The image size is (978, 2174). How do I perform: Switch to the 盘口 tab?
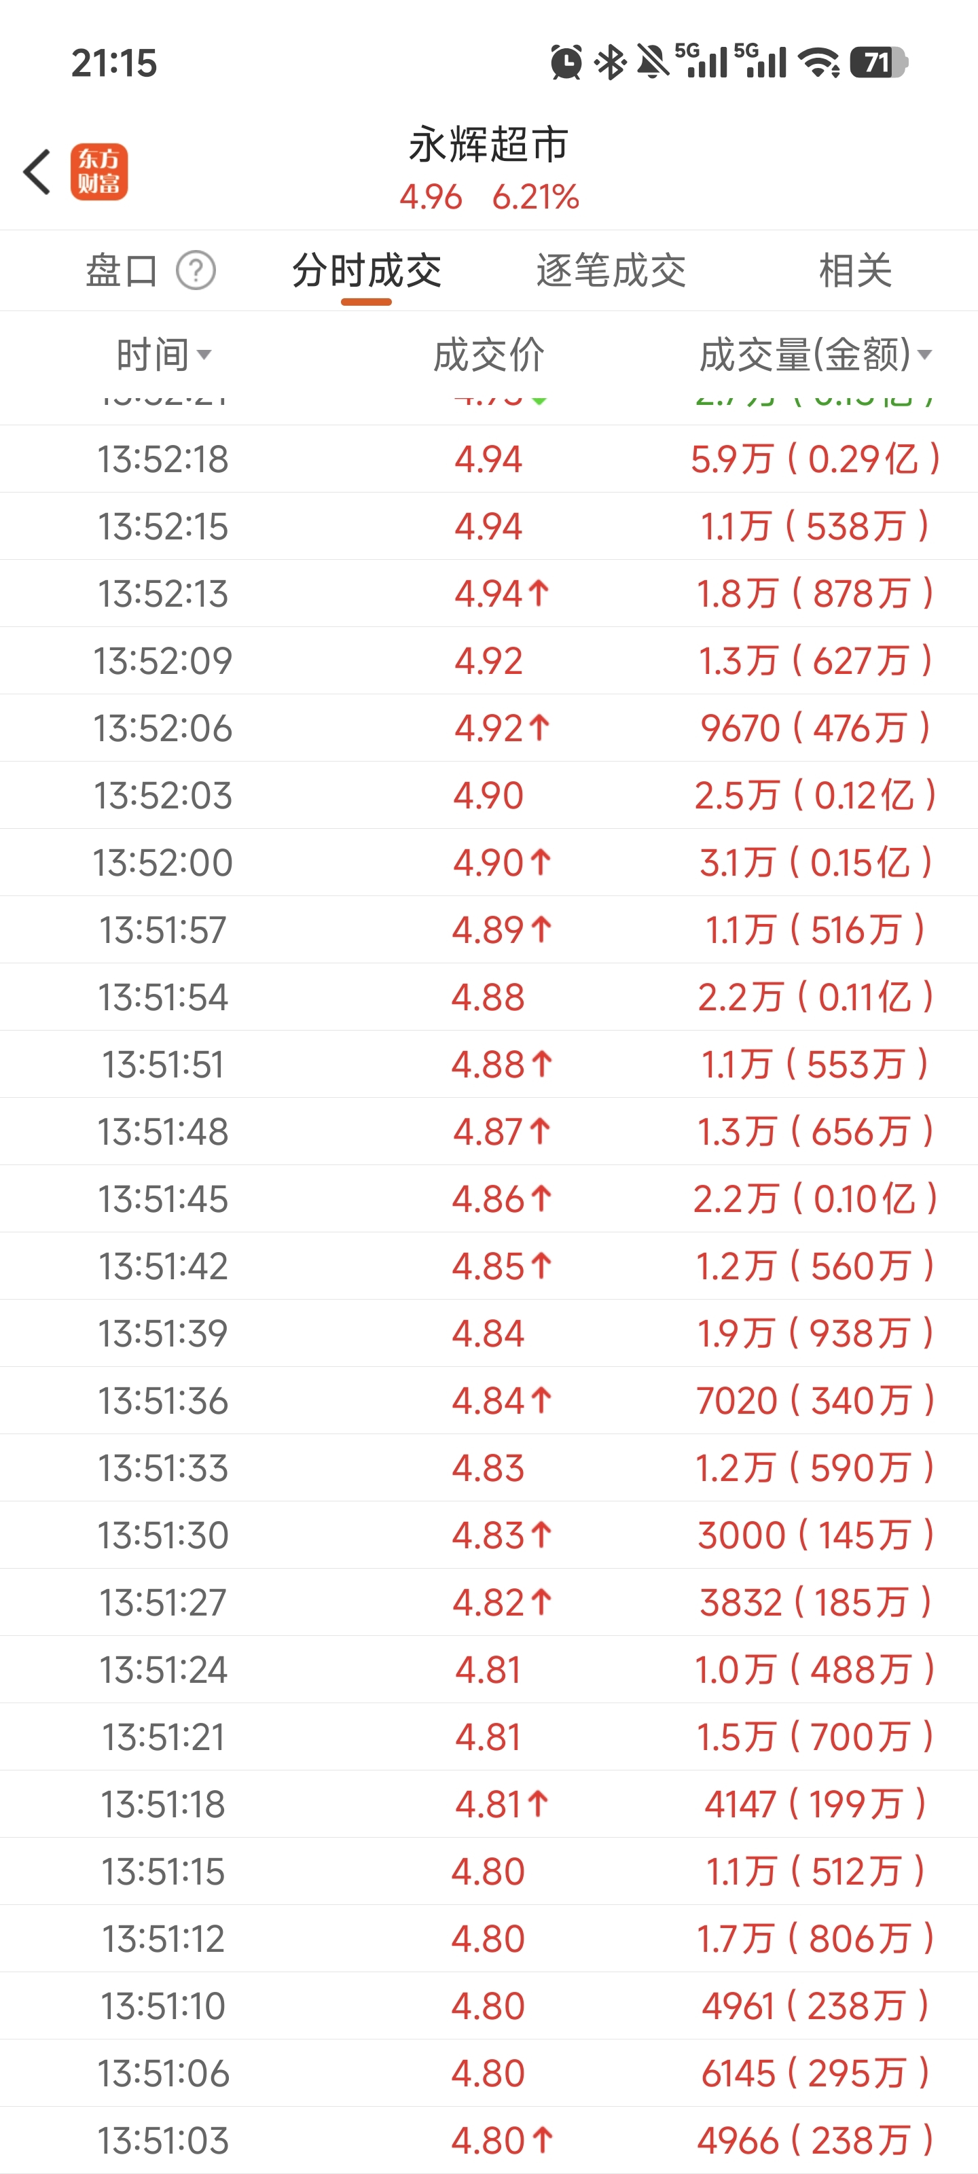[122, 271]
